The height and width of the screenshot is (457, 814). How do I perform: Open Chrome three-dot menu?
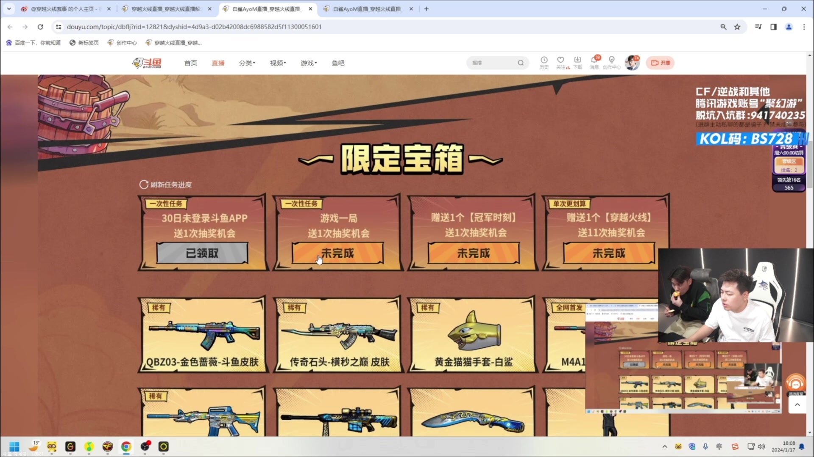click(x=804, y=27)
